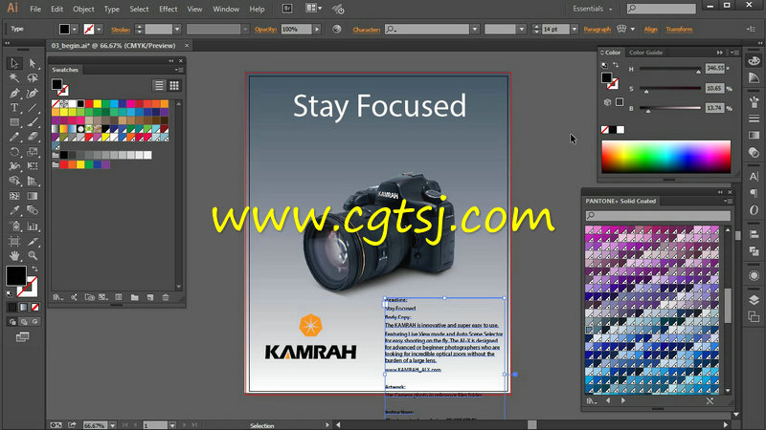Screen dimensions: 766x430
Task: Click the artboard number field in status bar
Action: (x=155, y=425)
